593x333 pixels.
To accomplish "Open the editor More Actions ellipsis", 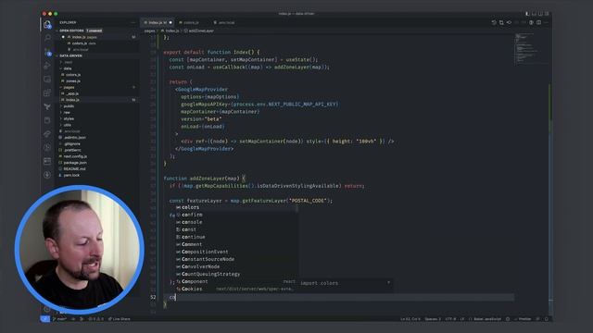I will coord(547,22).
